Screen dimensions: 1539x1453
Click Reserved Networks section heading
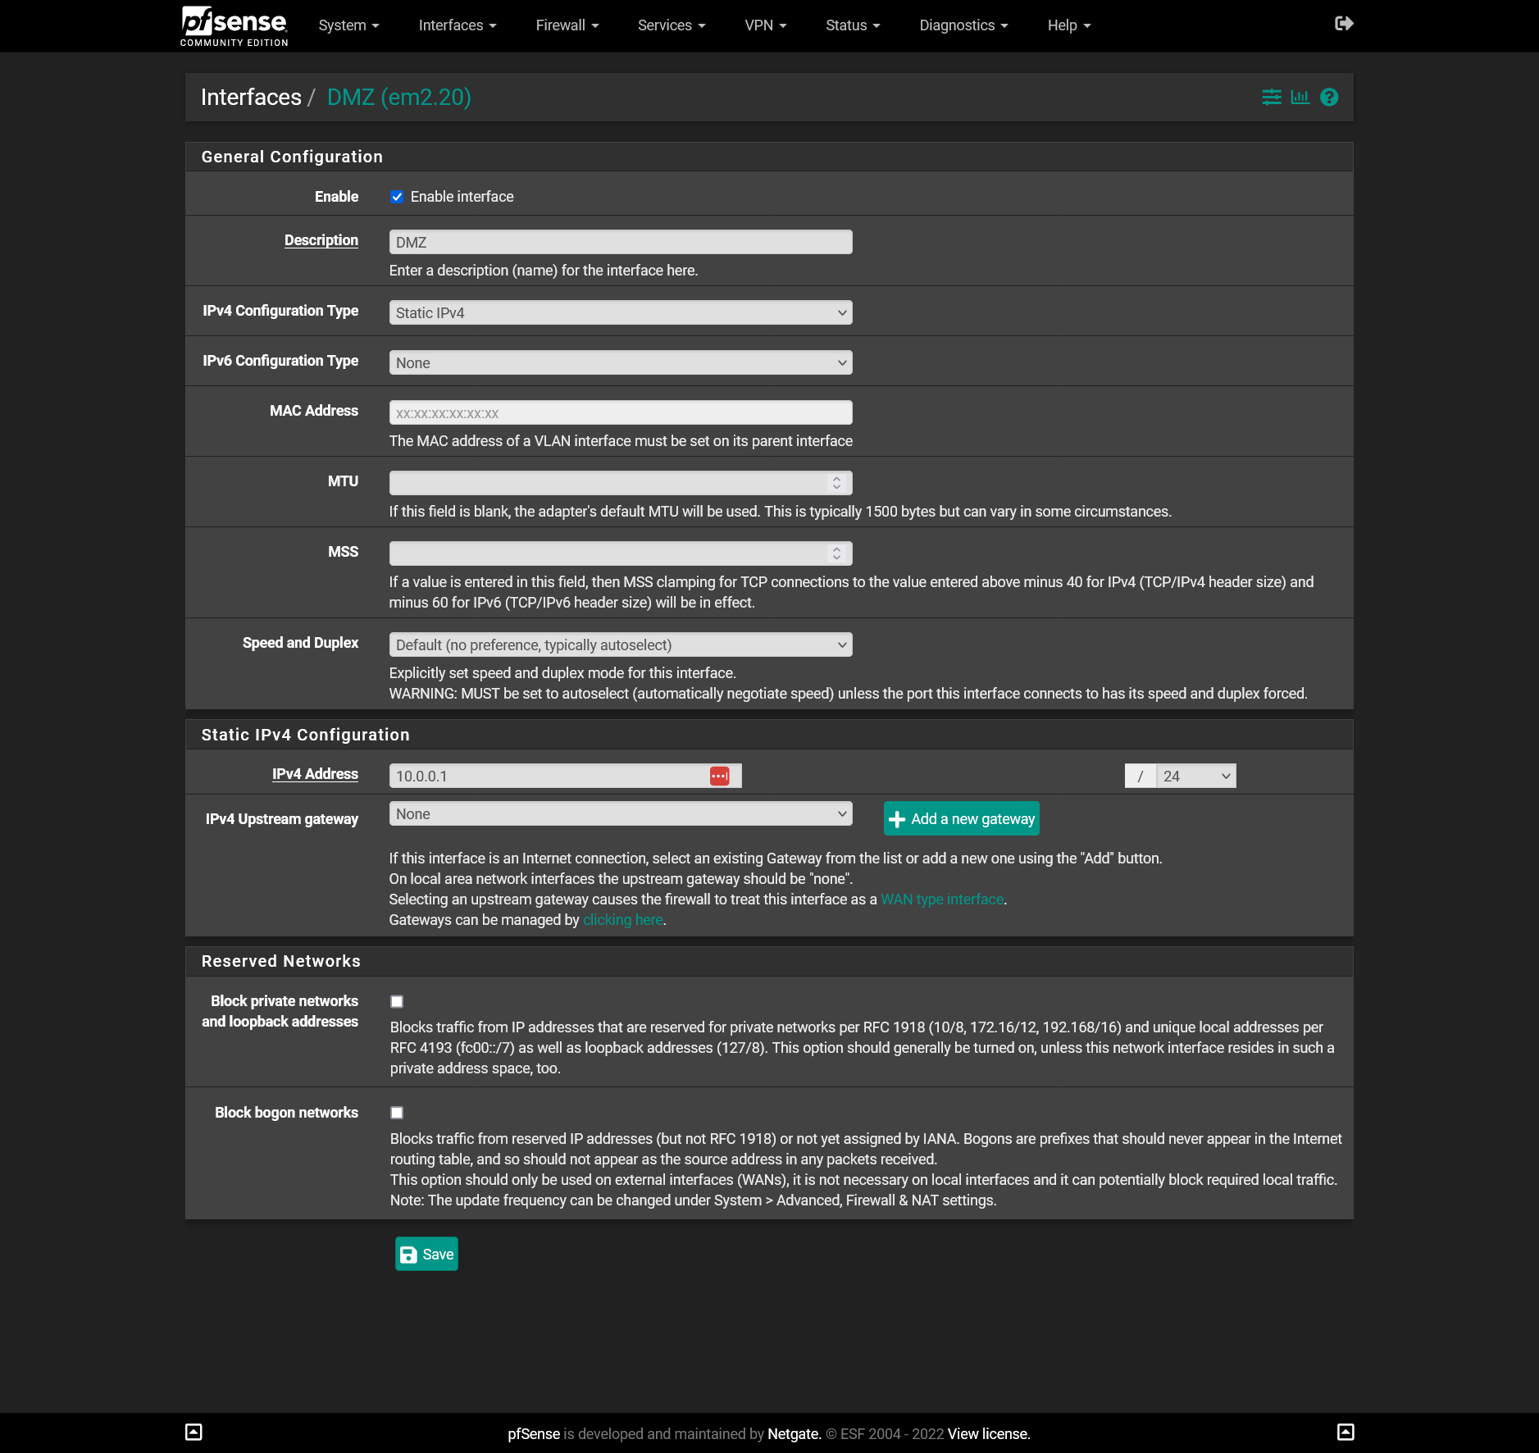(x=281, y=961)
